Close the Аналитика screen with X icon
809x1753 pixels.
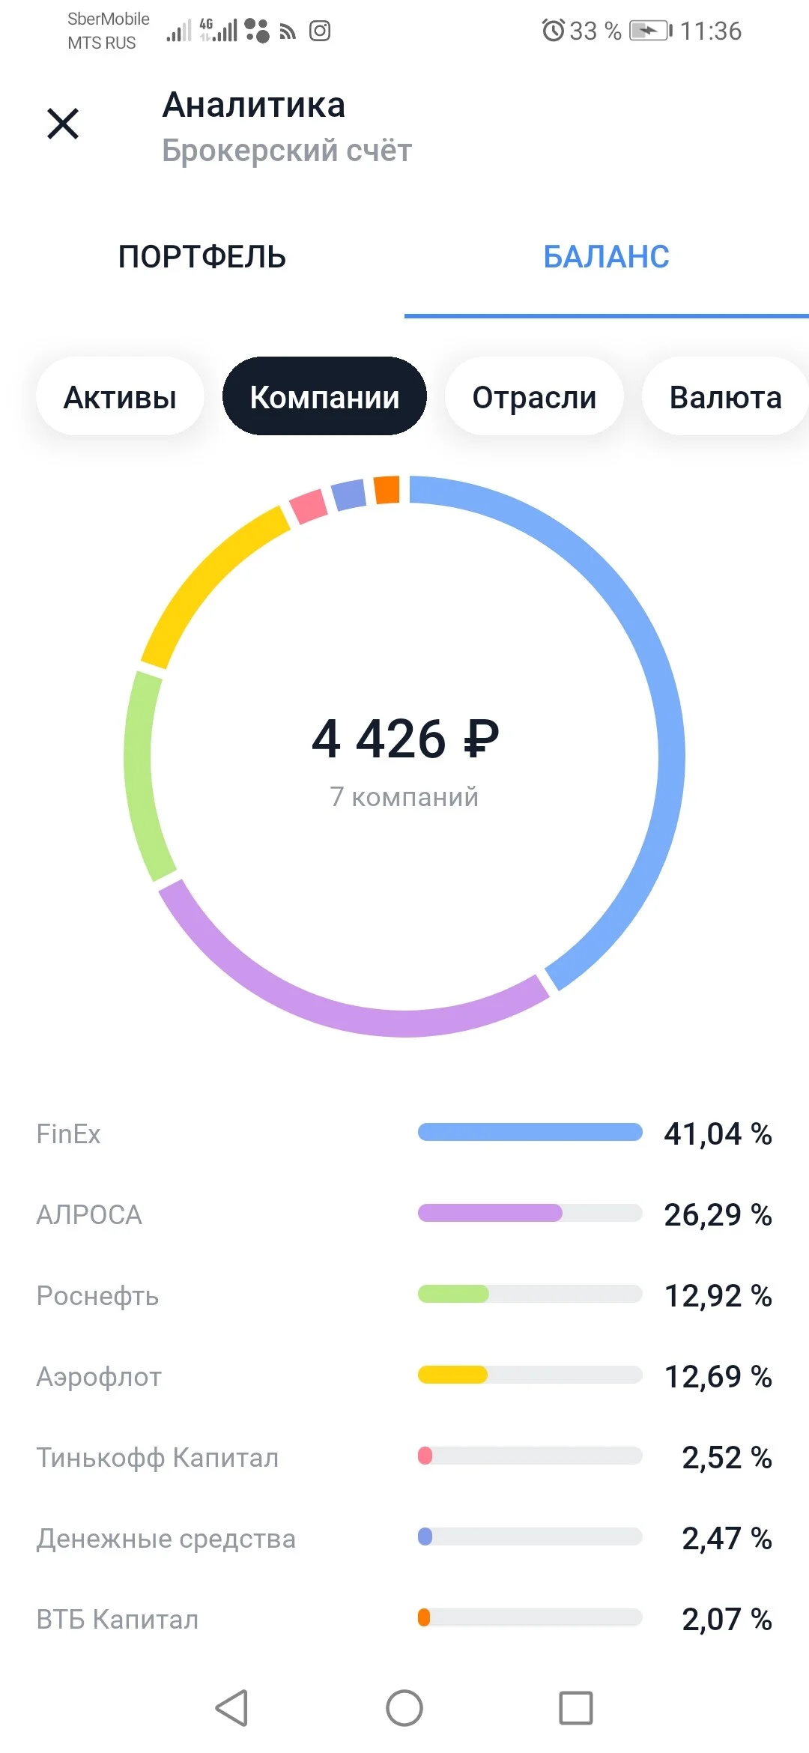click(63, 124)
